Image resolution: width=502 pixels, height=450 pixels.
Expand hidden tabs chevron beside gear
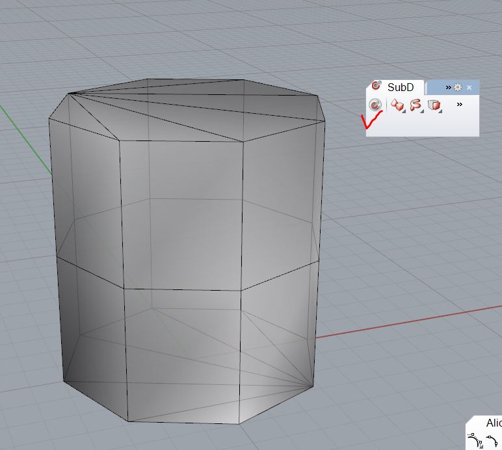click(x=448, y=87)
